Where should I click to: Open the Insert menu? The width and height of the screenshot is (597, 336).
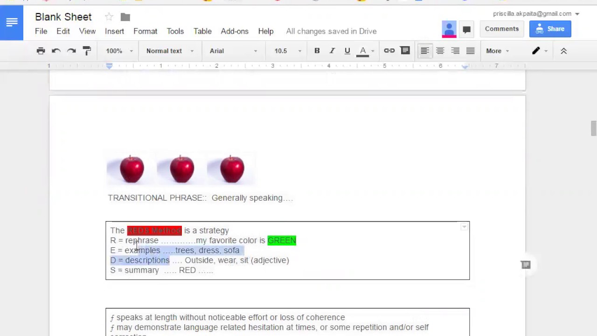114,31
